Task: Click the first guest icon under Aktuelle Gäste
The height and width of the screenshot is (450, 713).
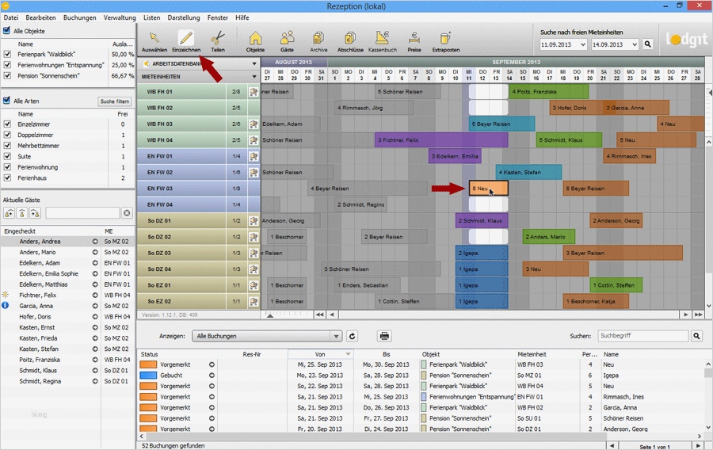Action: 9,213
